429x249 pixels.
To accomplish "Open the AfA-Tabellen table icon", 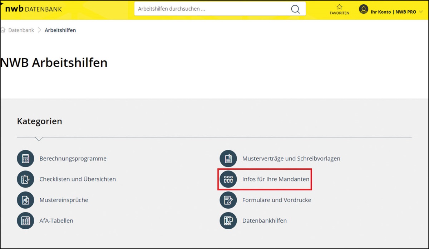I will pyautogui.click(x=25, y=221).
